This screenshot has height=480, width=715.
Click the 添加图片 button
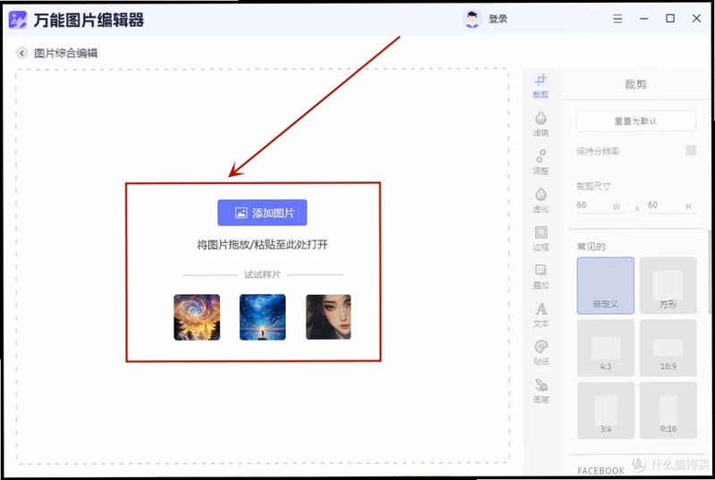(262, 213)
